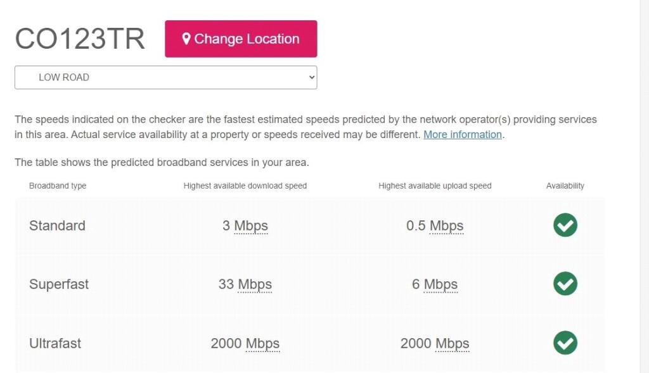649x373 pixels.
Task: Click Mbps beside Ultrafast 2000 download speed
Action: tap(262, 343)
